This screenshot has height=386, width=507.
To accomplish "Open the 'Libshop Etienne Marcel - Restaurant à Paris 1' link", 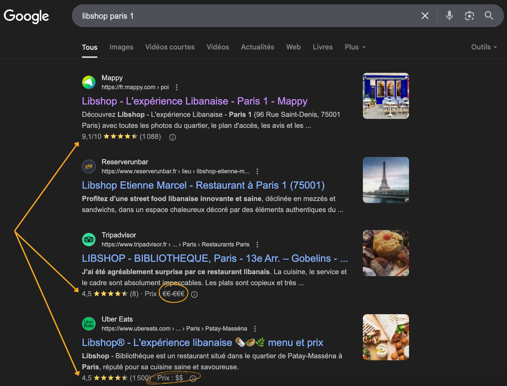I will 203,185.
